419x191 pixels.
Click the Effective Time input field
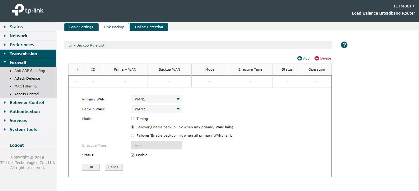(156, 145)
